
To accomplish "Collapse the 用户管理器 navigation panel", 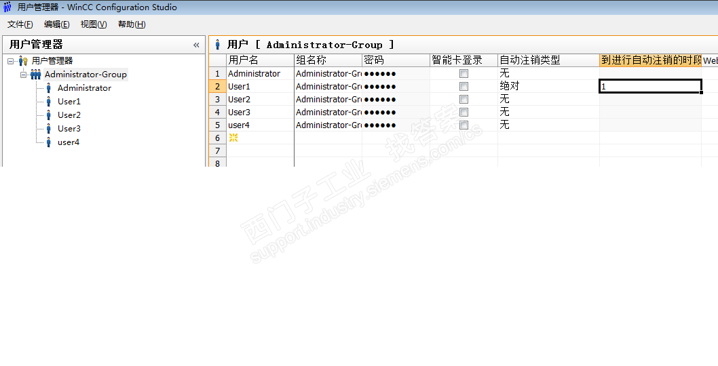I will [196, 45].
